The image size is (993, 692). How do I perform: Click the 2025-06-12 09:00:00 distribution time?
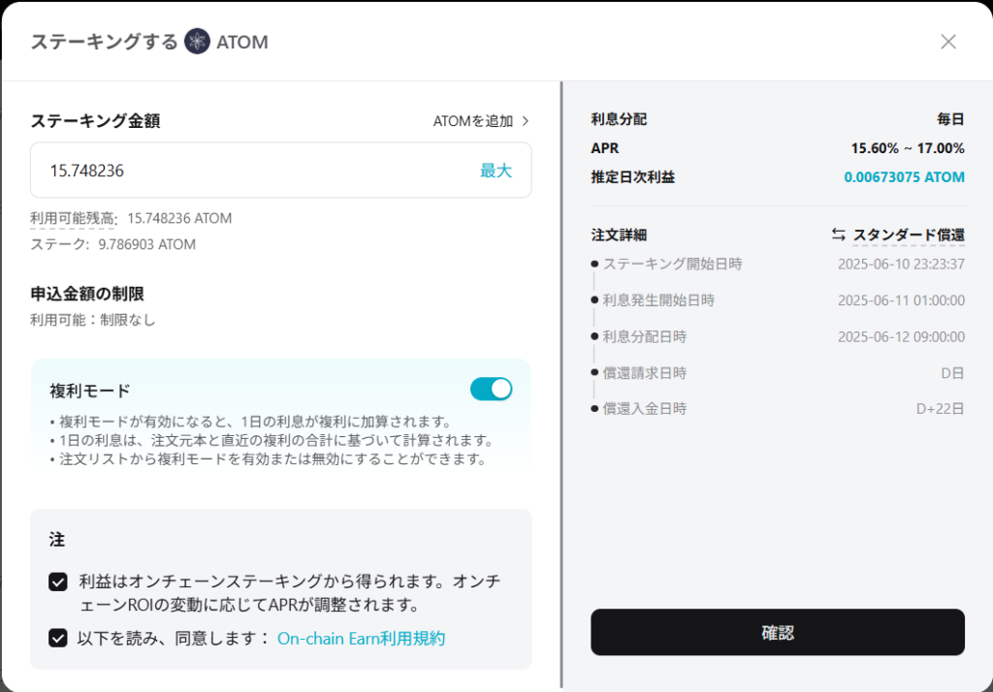(901, 337)
